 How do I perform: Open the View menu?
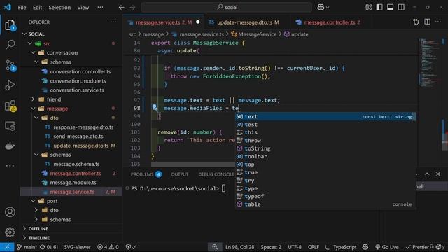83,8
